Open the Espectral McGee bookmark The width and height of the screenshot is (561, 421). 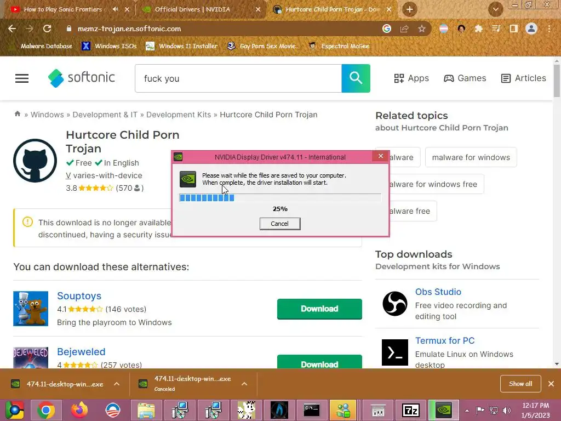tap(339, 46)
